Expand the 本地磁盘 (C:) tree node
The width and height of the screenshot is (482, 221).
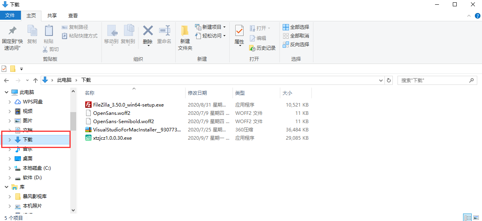coord(9,168)
